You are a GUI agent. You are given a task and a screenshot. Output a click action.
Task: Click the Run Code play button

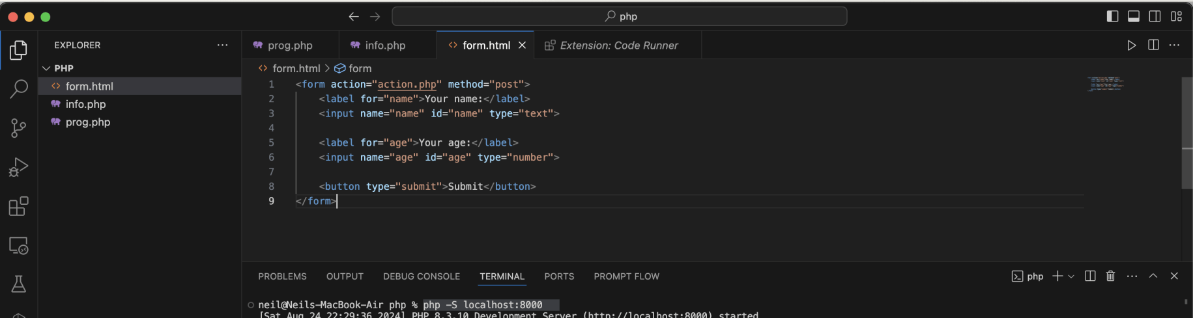point(1131,45)
